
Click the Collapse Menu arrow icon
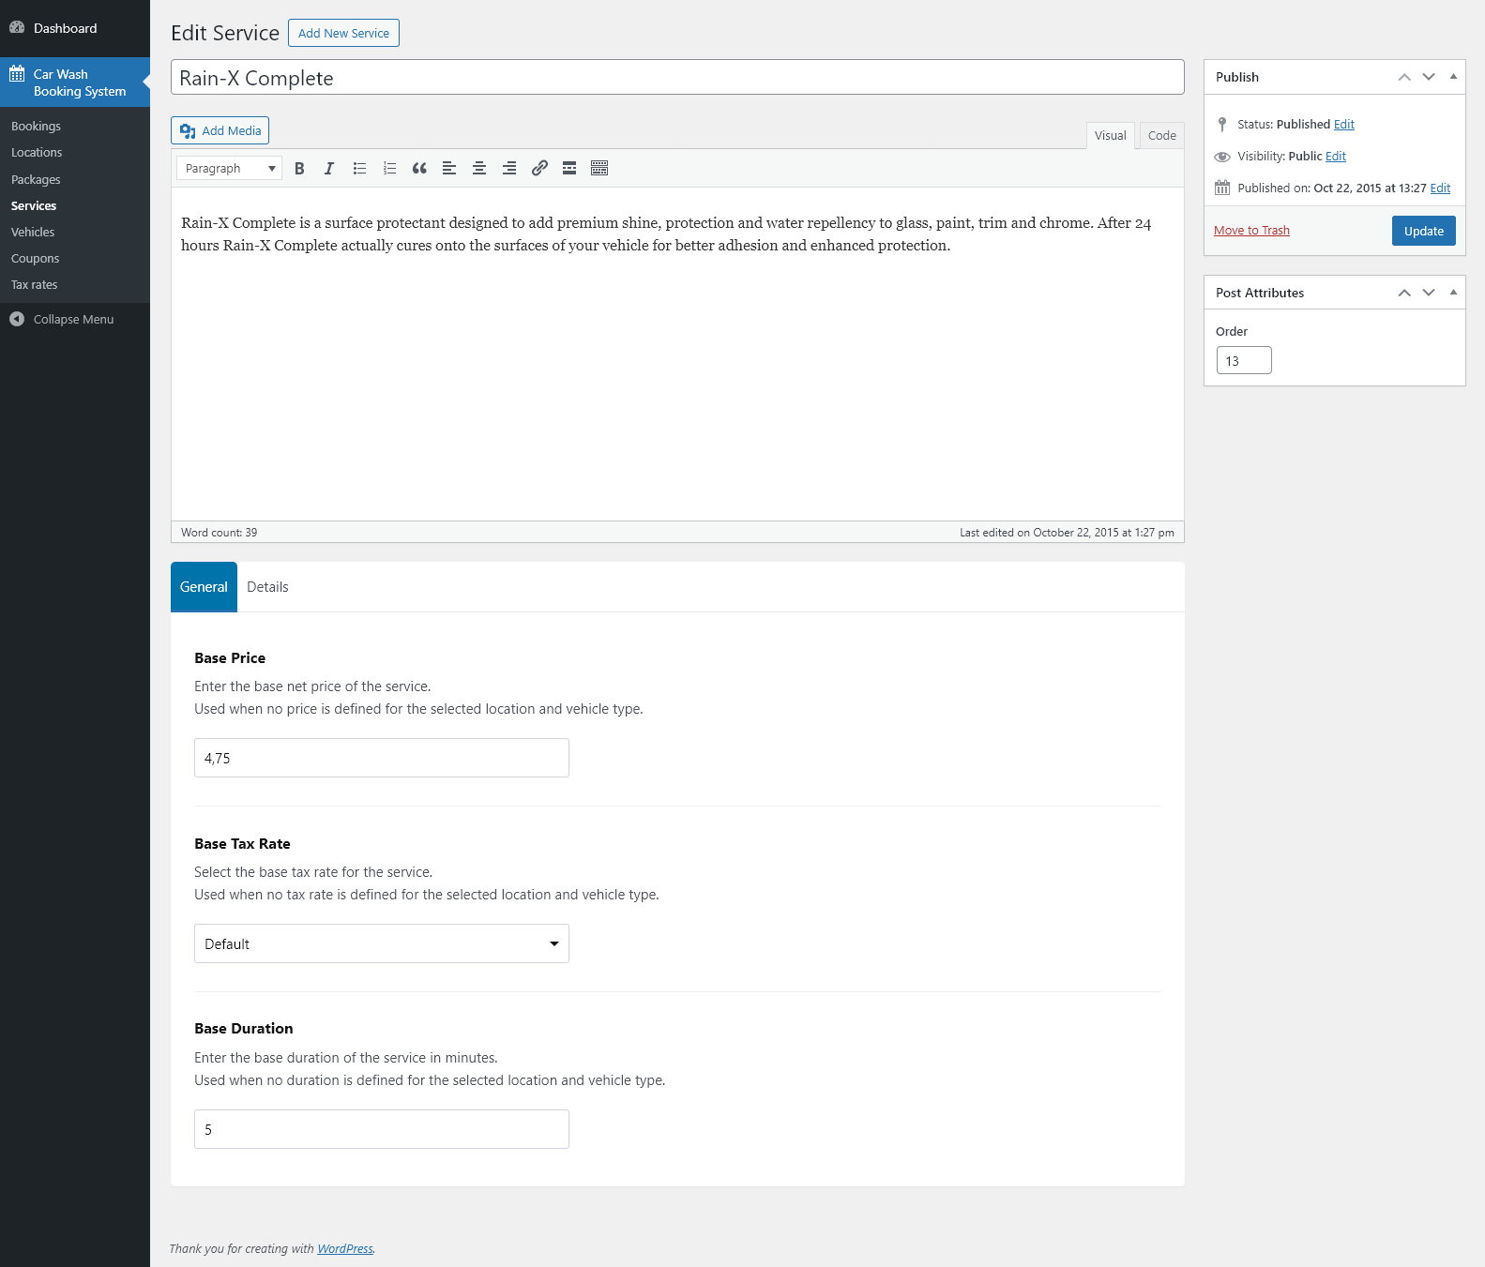pyautogui.click(x=17, y=320)
